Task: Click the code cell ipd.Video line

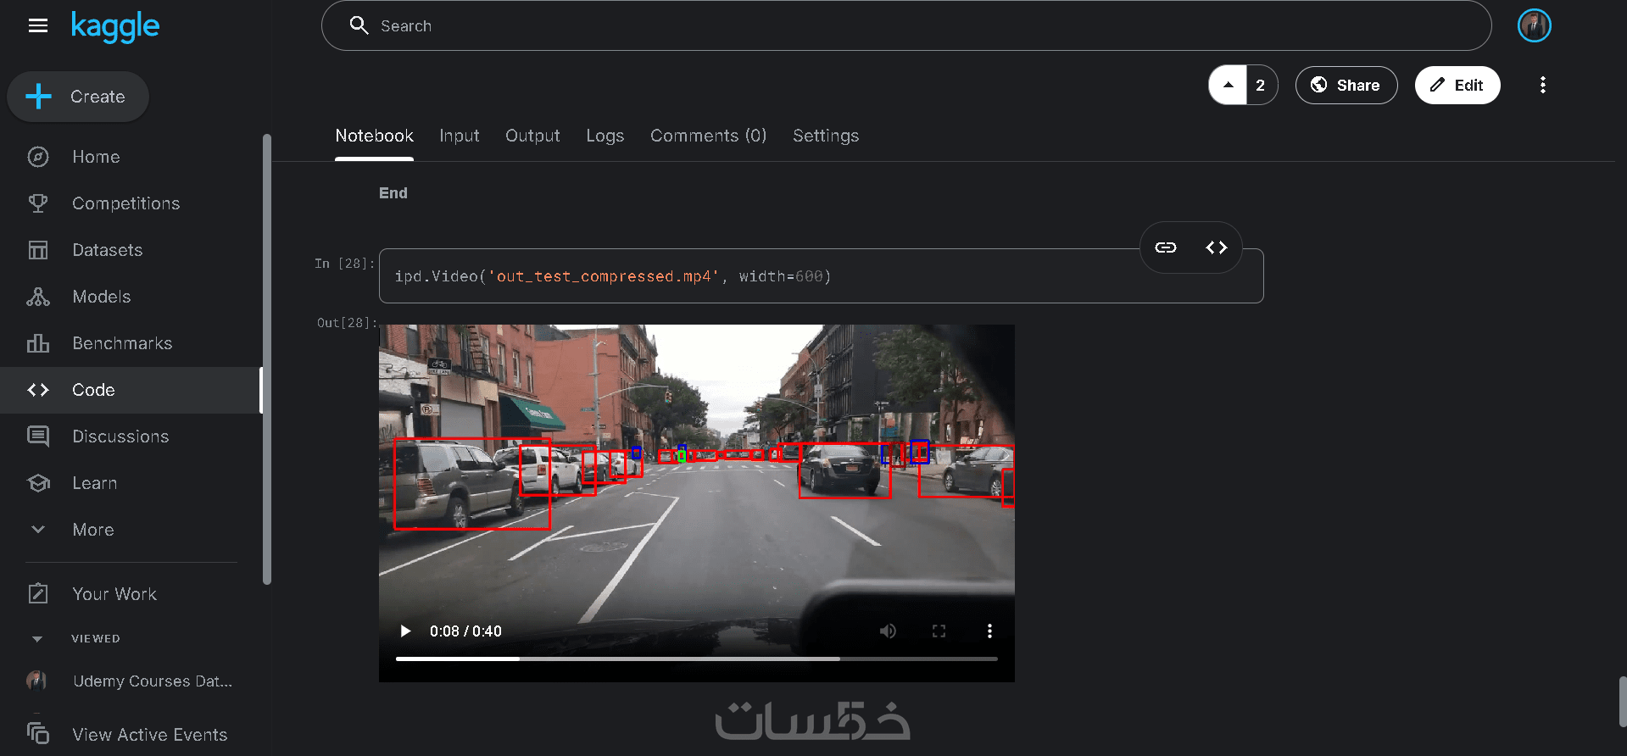Action: [x=613, y=276]
